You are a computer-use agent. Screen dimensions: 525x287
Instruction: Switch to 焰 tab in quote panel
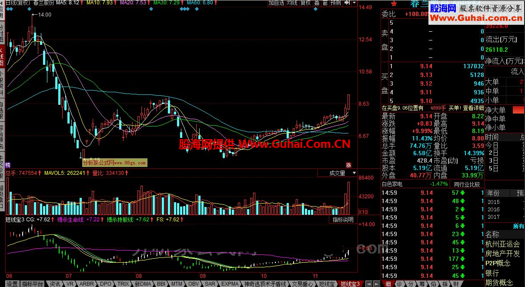coord(433,284)
